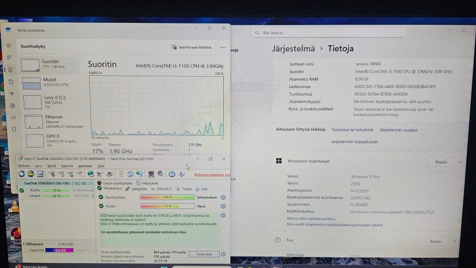Click the globe icon in Sentinel toolbar
476x268 pixels.
point(90,174)
